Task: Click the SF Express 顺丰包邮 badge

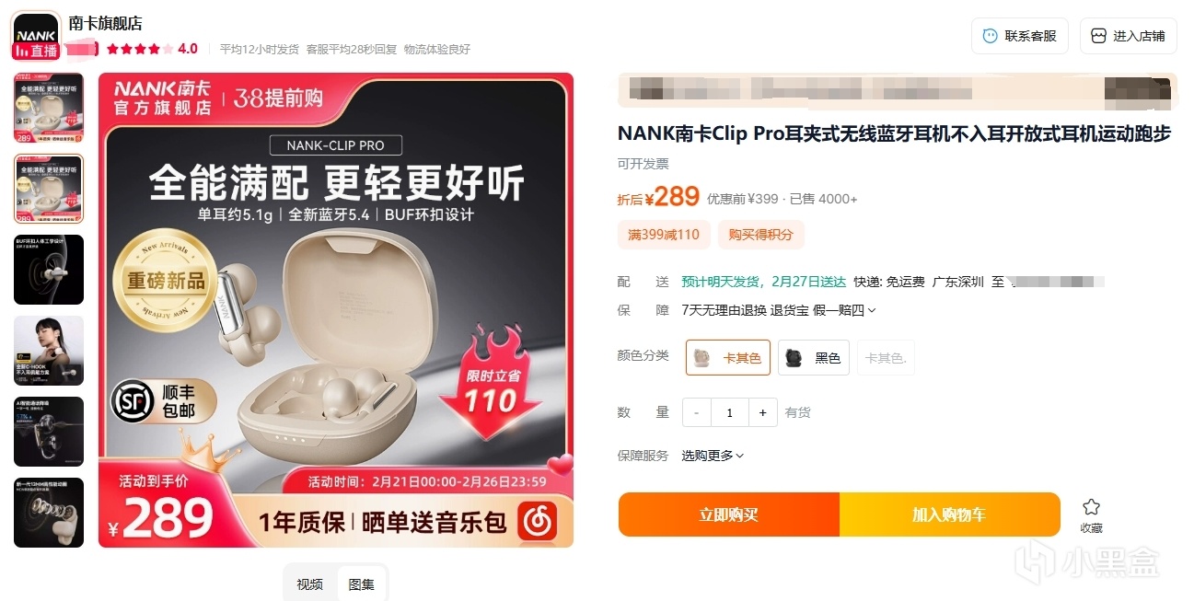Action: tap(162, 401)
